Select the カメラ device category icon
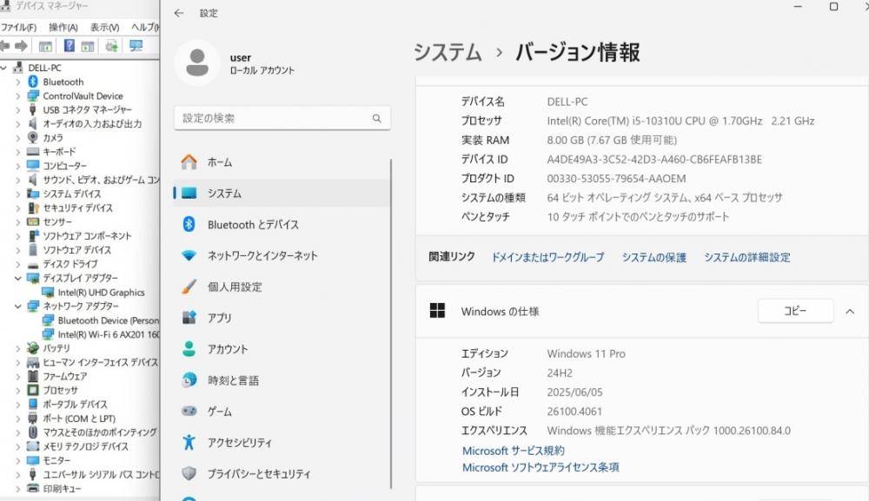Screen dimensions: 869x501 coord(33,137)
